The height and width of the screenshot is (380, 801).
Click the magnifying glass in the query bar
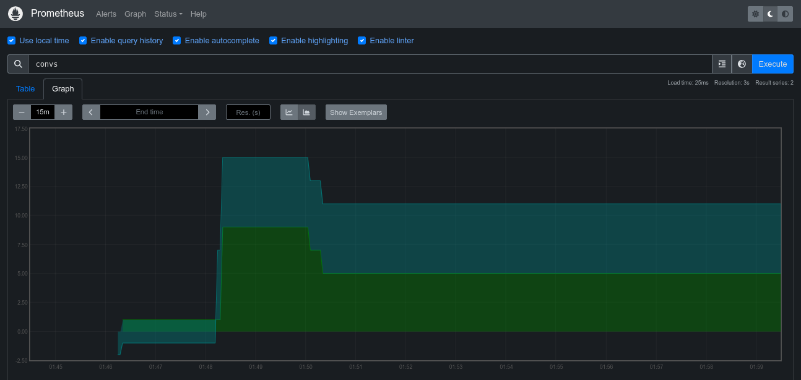[17, 64]
